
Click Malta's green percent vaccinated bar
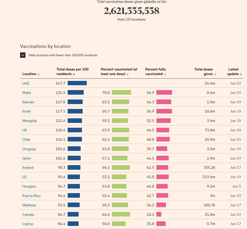(121, 93)
